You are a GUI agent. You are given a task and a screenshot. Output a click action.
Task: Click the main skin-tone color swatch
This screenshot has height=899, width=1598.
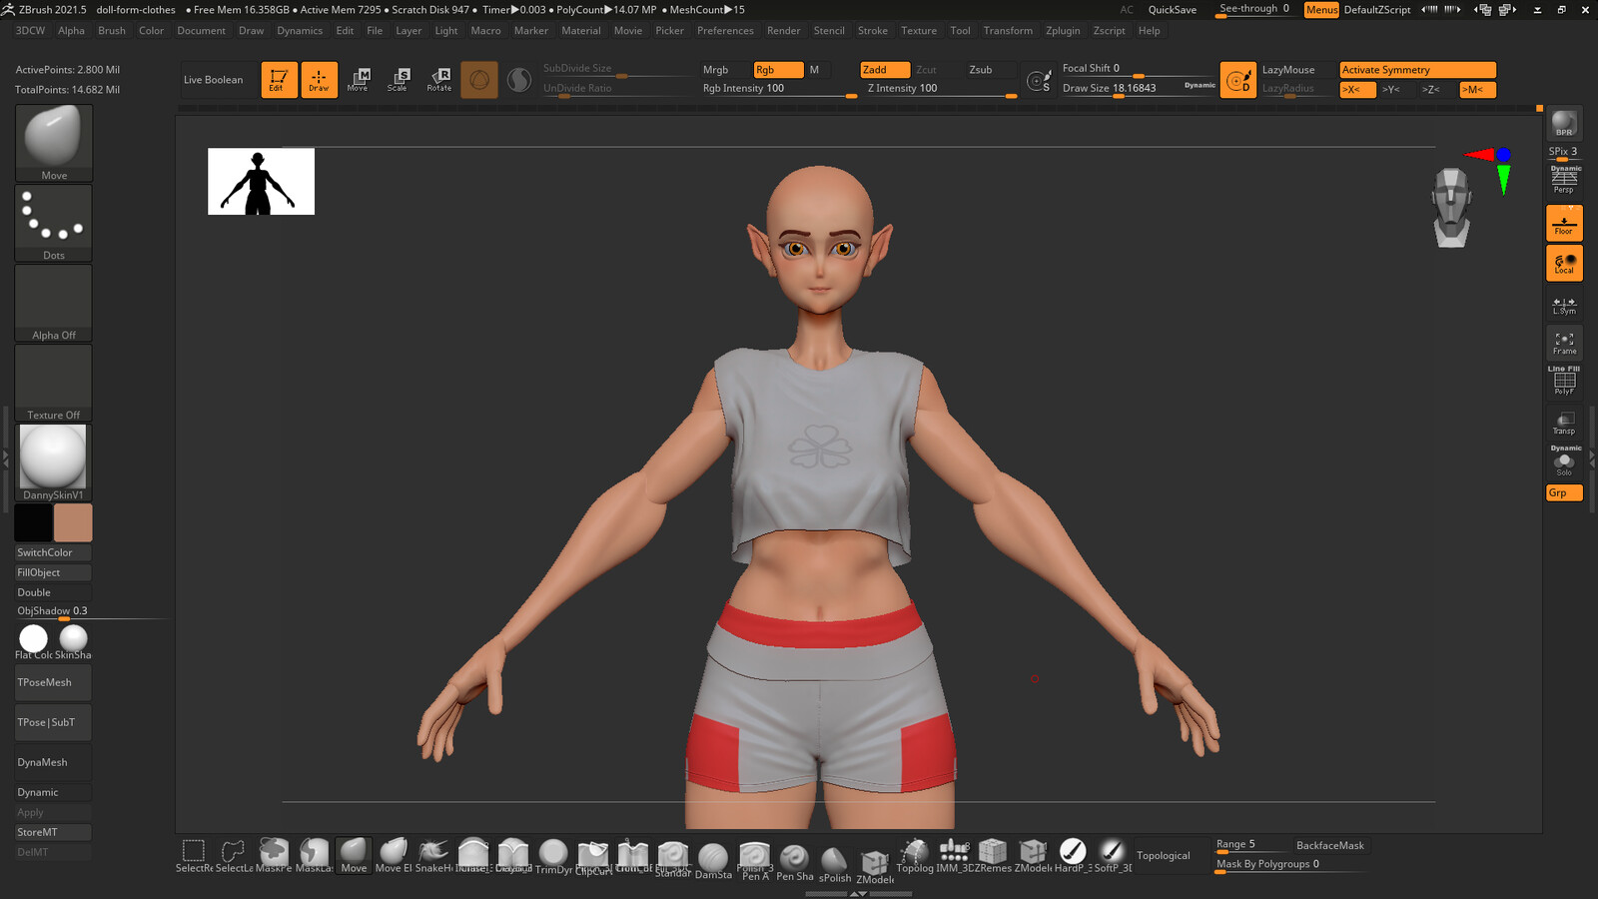[x=73, y=523]
